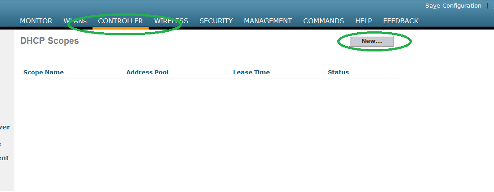
Task: Click the Save Configuration link
Action: point(454,6)
